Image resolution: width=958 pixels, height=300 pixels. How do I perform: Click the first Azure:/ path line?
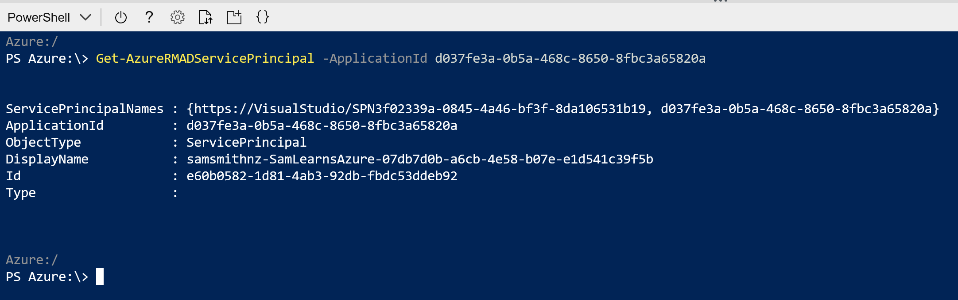(x=32, y=42)
